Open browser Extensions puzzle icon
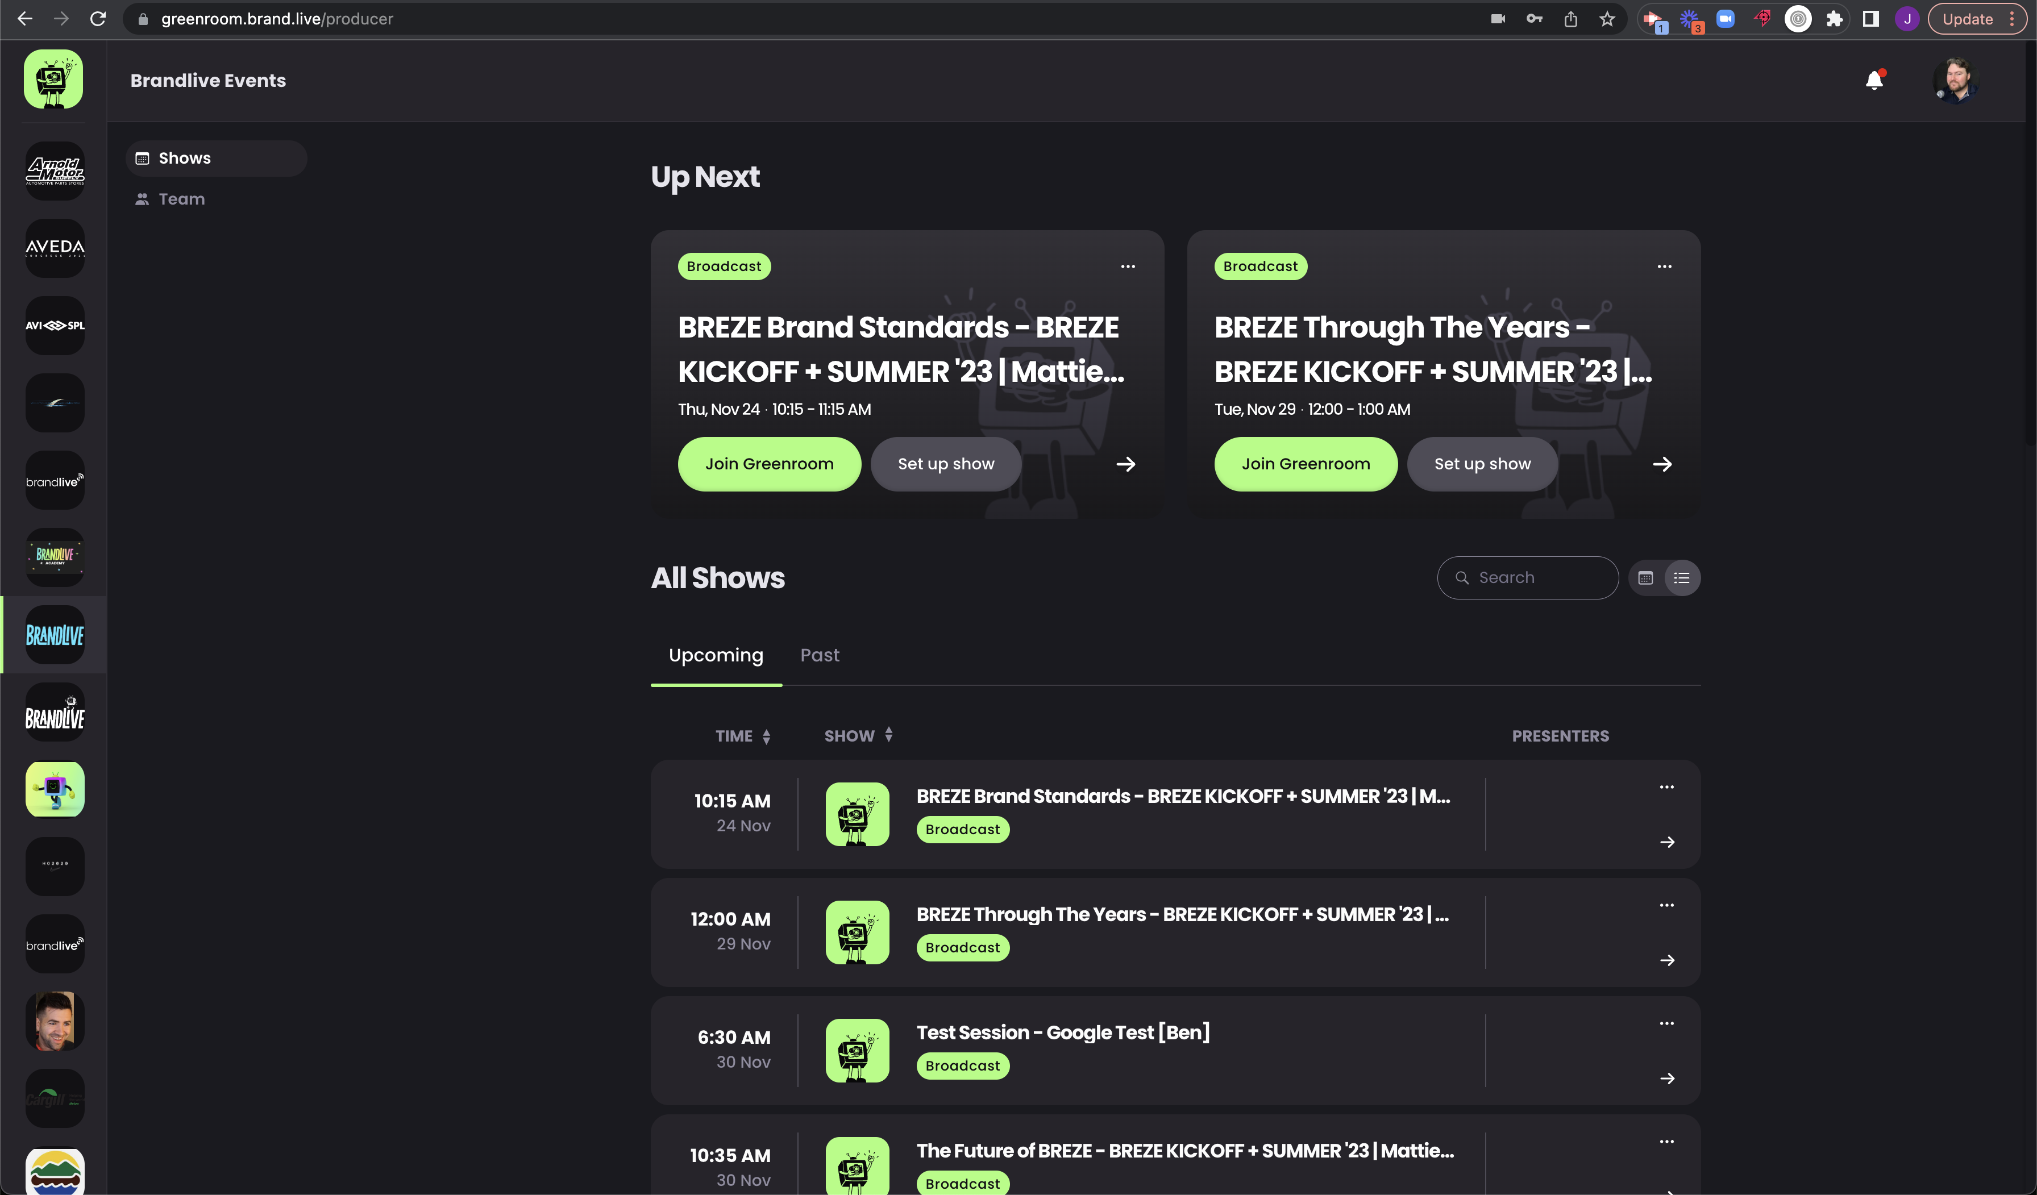The width and height of the screenshot is (2037, 1195). [1834, 19]
